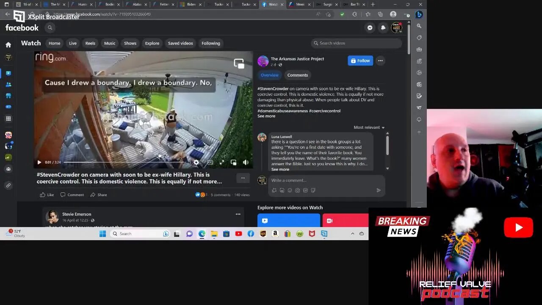The height and width of the screenshot is (305, 542).
Task: Open Friends icon in left sidebar
Action: (8, 85)
